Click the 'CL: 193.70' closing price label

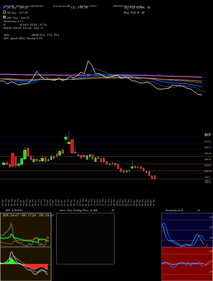[x=79, y=8]
